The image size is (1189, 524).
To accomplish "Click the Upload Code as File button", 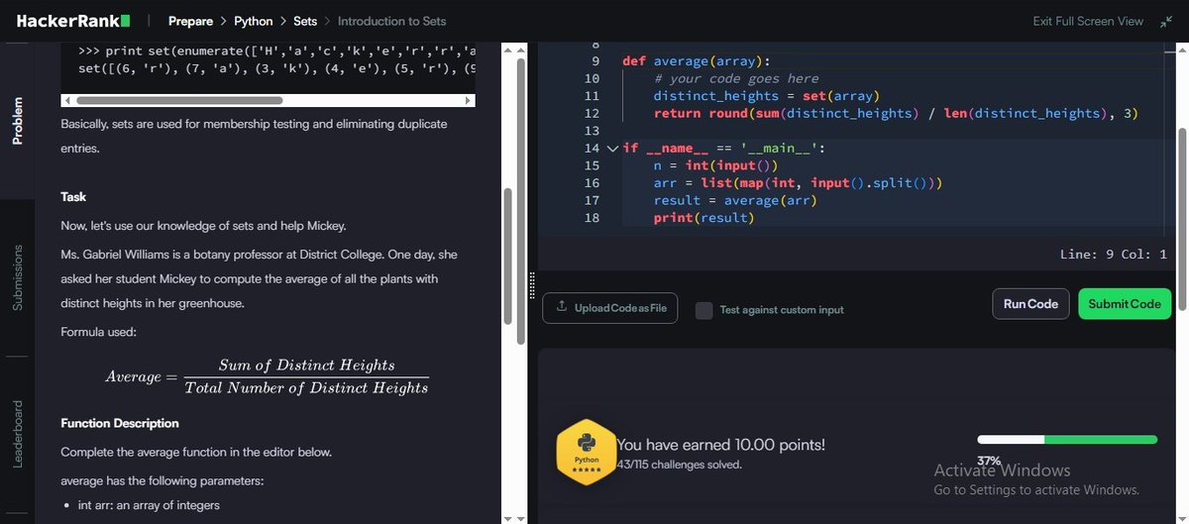I will tap(609, 308).
